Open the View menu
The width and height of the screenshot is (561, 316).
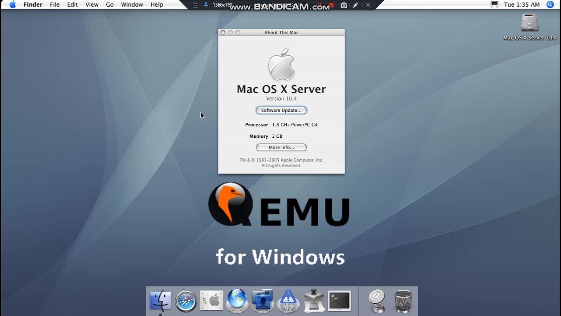point(92,4)
